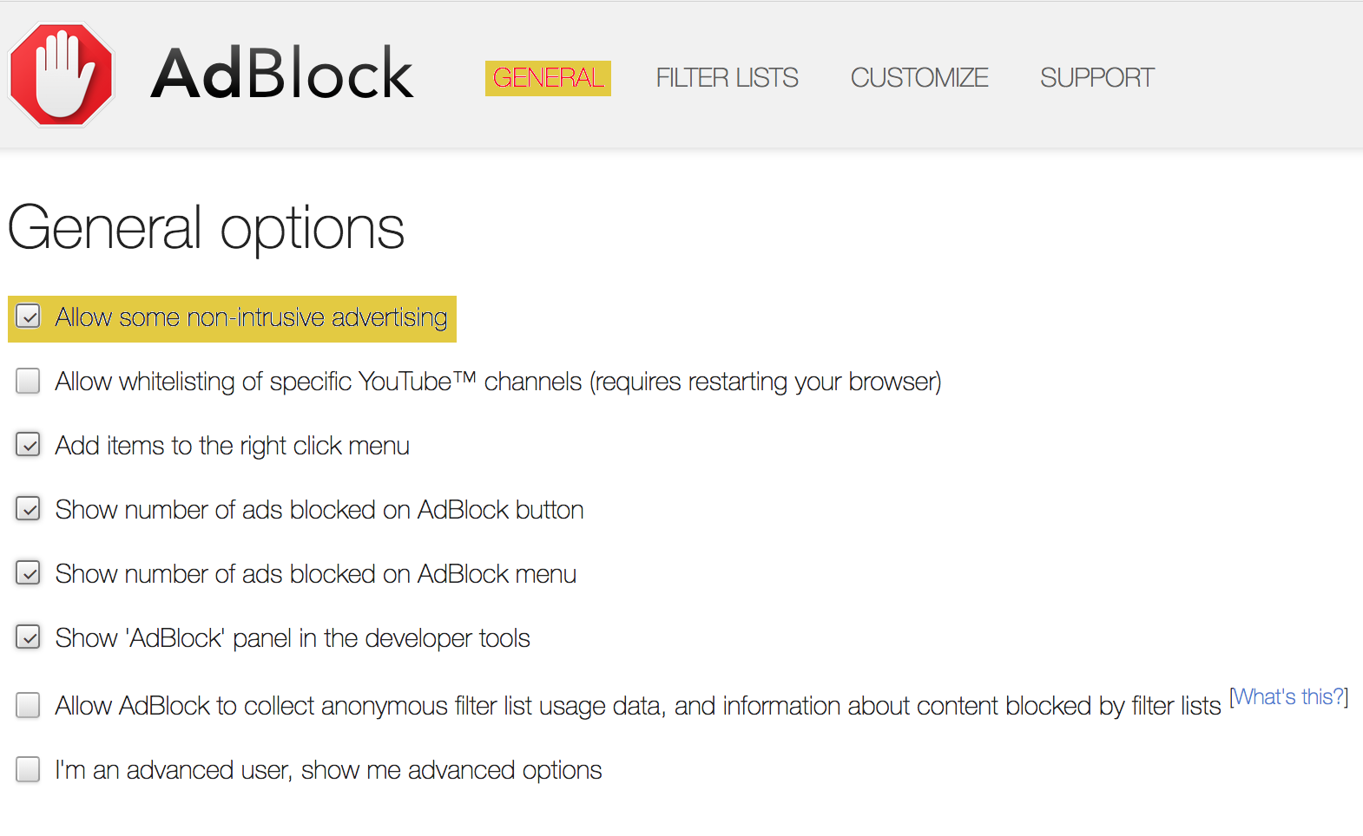
Task: Disable Add items to right click menu
Action: pyautogui.click(x=29, y=445)
